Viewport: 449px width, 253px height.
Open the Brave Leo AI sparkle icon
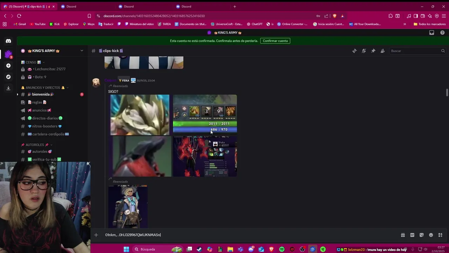pyautogui.click(x=430, y=16)
